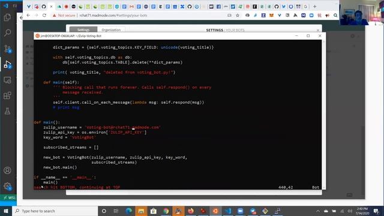Open VS Code Accounts menu
The image size is (384, 216).
[x=7, y=170]
